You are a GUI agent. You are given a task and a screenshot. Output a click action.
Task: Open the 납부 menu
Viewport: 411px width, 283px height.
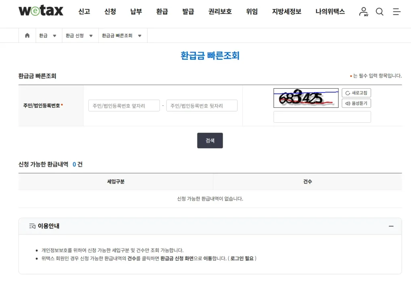point(136,12)
